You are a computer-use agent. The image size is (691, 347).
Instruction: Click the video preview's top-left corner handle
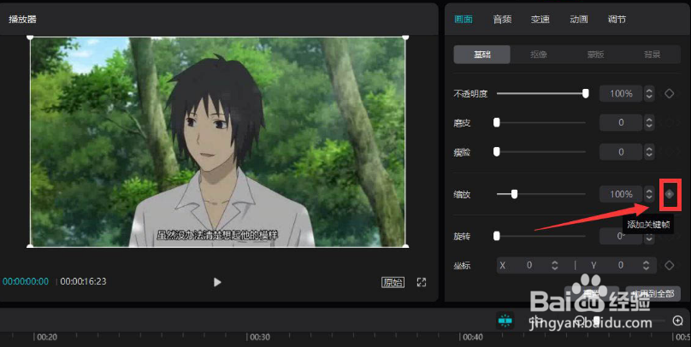pos(30,38)
